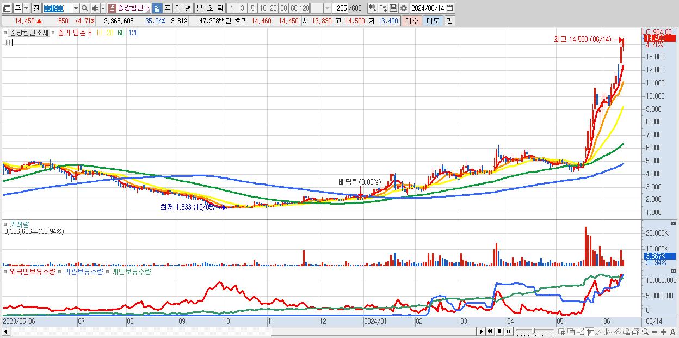Screen dimensions: 679x338
Task: Click the stop button in bottom bar
Action: pos(499,331)
